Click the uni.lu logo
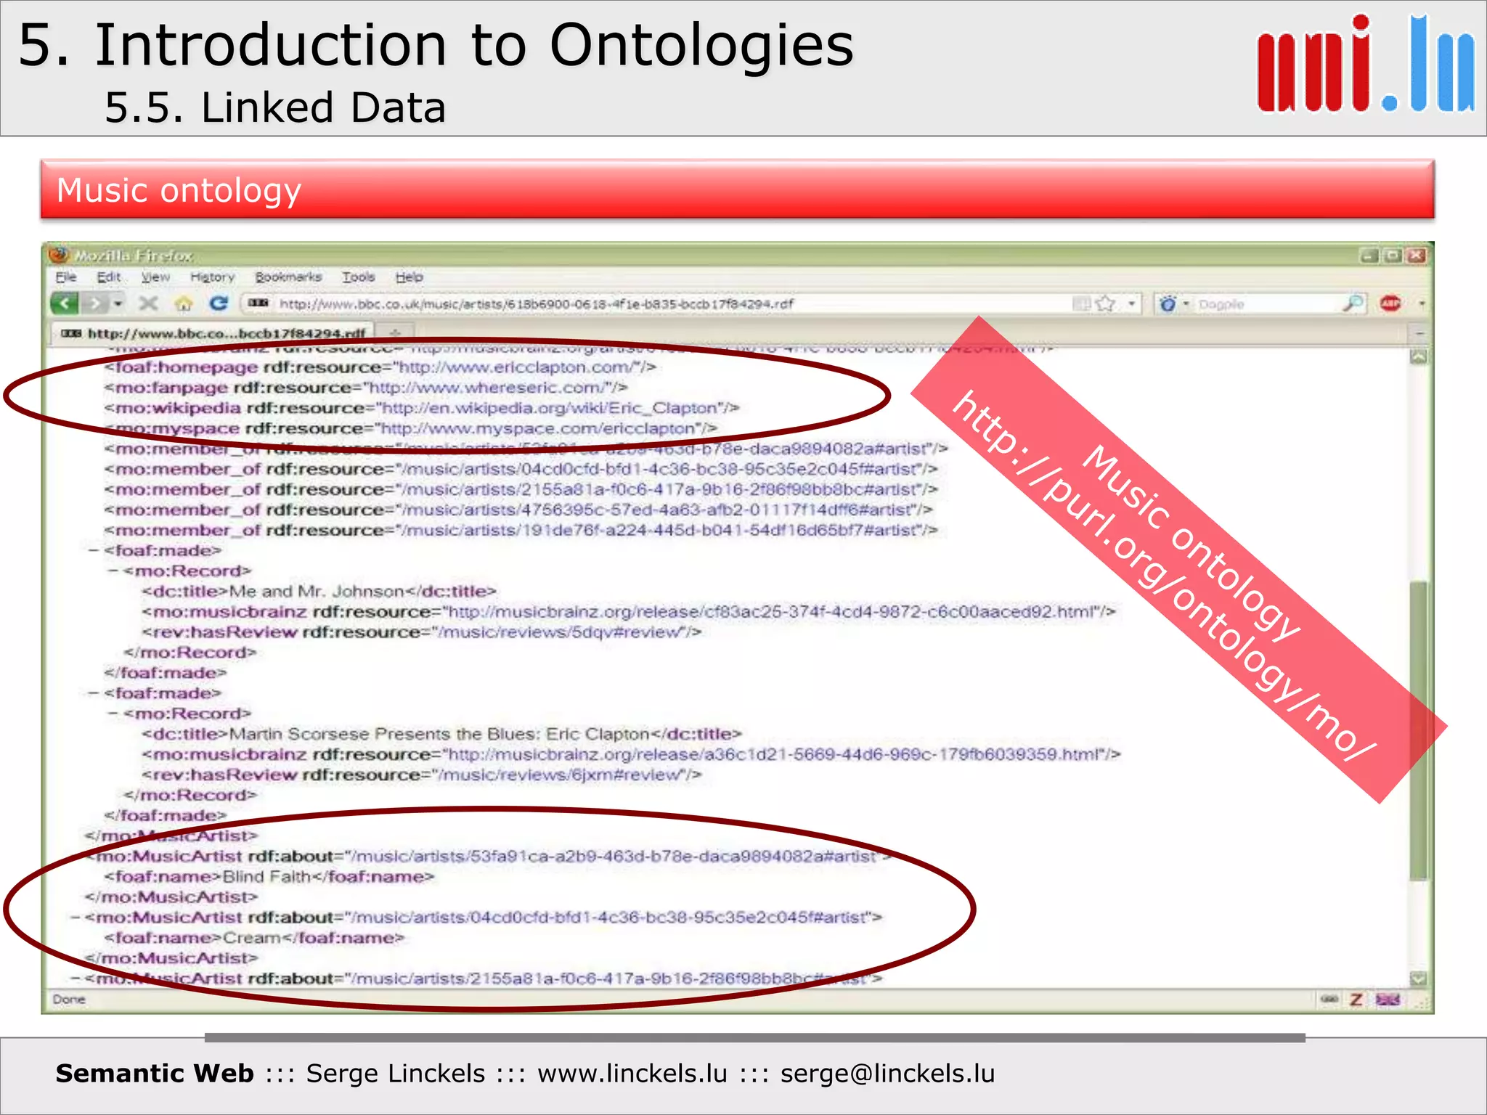Viewport: 1487px width, 1115px height. tap(1366, 64)
